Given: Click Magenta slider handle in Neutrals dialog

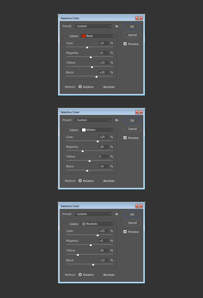Looking at the screenshot, I should click(91, 245).
